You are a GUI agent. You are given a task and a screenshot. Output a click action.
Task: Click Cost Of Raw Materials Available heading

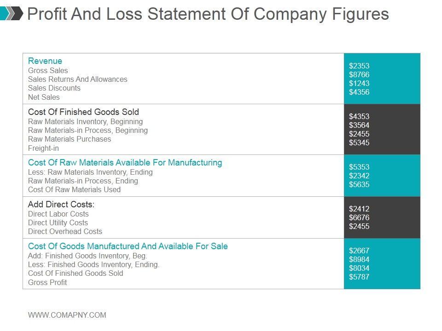pos(125,162)
